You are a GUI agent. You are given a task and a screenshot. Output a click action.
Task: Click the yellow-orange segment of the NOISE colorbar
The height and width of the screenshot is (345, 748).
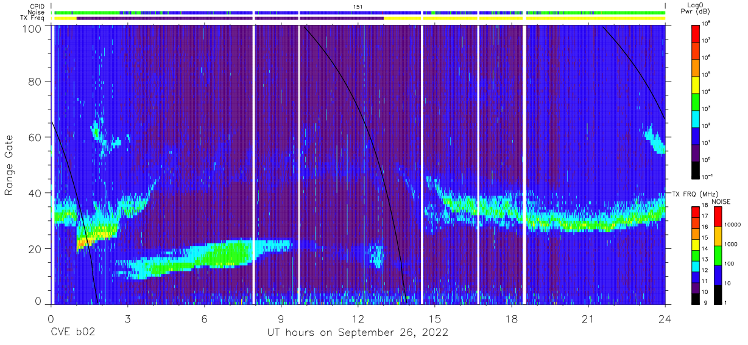coord(718,236)
